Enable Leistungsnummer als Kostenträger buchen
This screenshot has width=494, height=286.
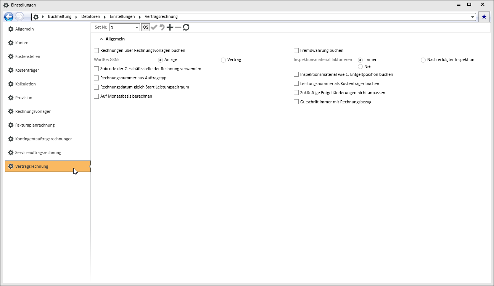pos(296,84)
